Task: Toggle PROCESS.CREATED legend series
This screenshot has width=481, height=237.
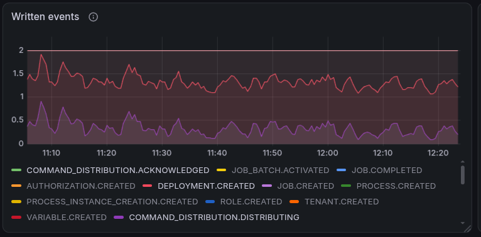Action: click(396, 186)
